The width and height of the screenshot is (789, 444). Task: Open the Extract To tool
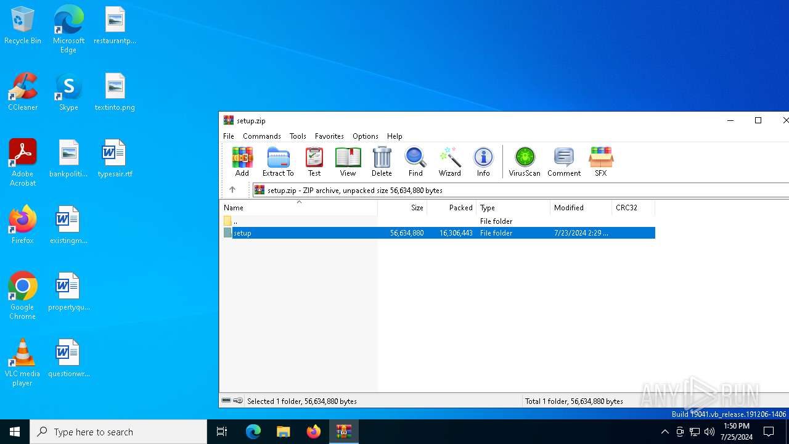[x=278, y=162]
